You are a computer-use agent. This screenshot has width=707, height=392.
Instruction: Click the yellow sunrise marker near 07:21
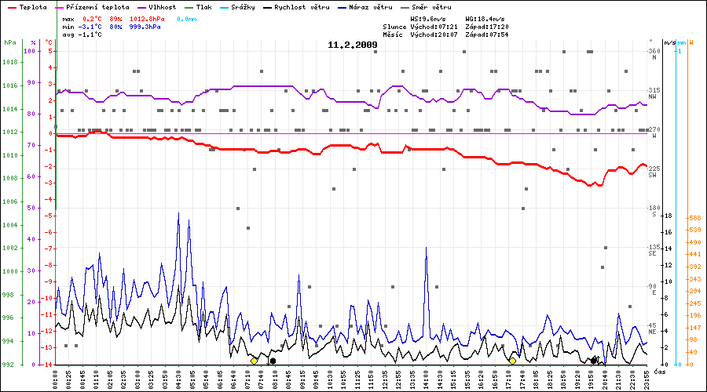(x=254, y=361)
